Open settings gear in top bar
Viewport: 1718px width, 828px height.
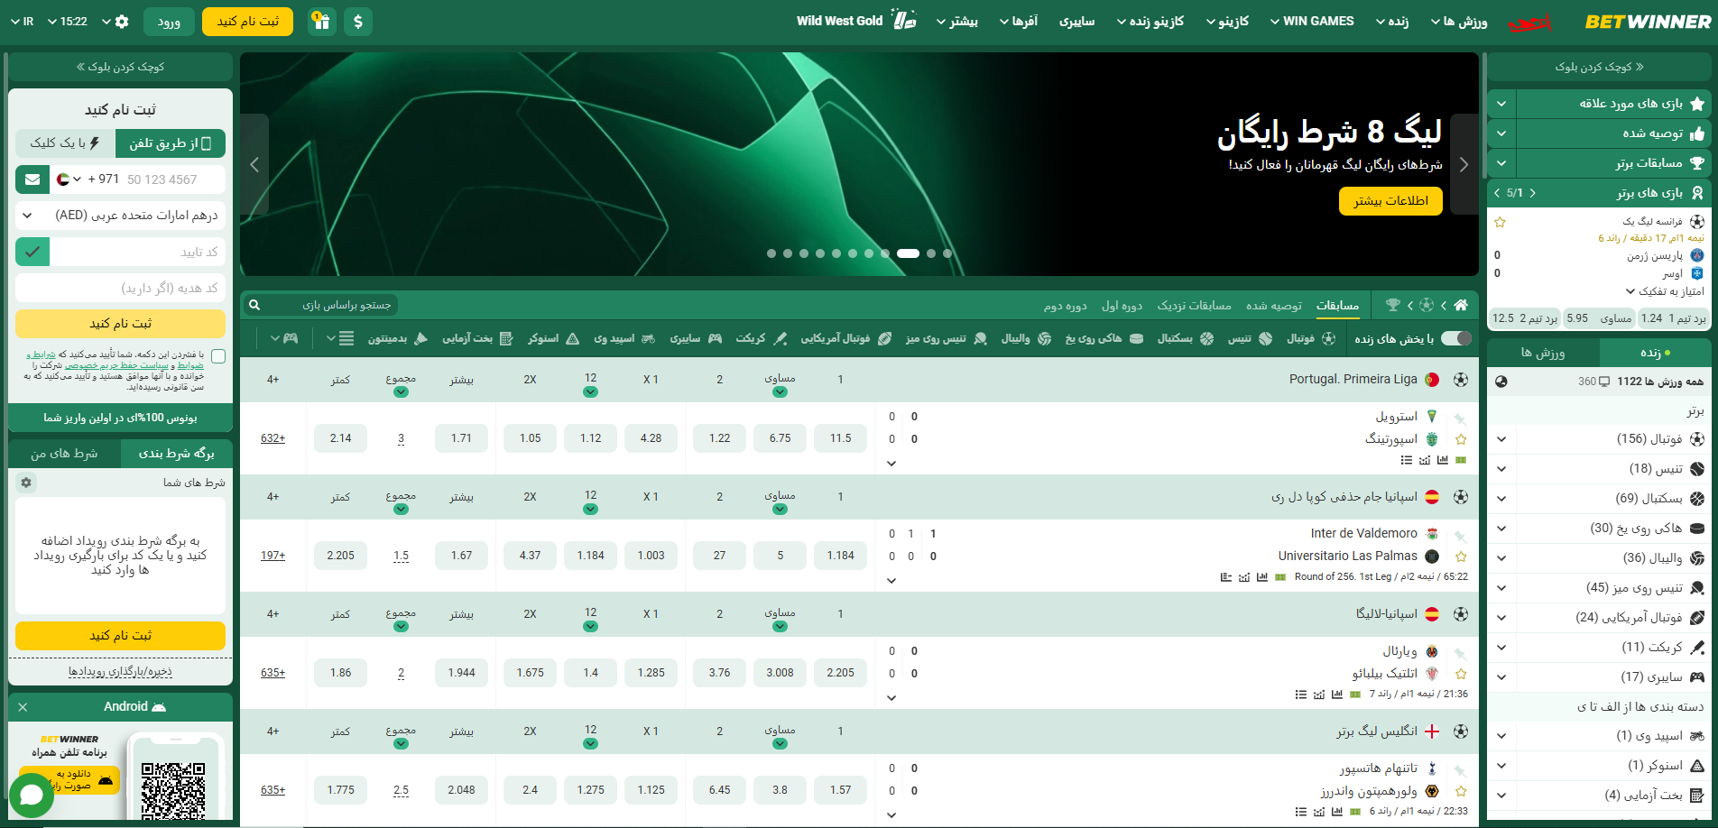123,22
